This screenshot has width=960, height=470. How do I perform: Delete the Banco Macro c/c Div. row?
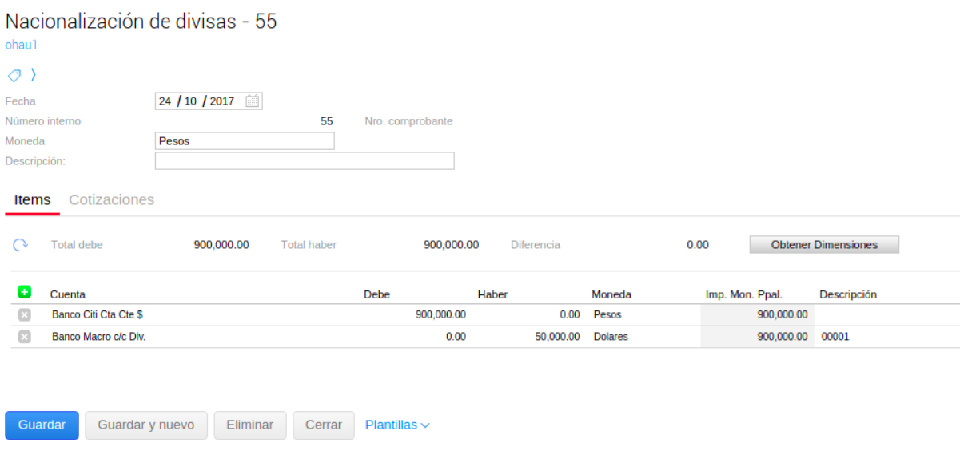pos(24,337)
